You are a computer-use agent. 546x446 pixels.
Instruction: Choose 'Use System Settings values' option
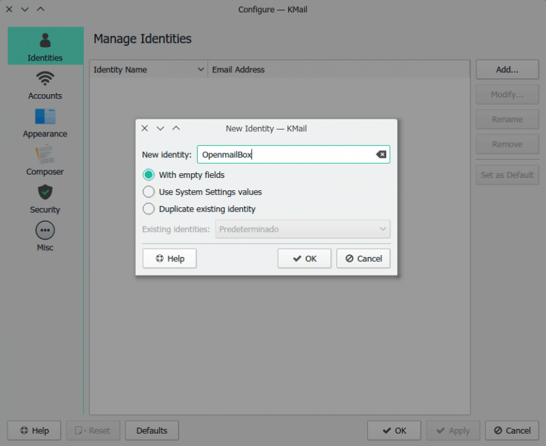click(148, 192)
